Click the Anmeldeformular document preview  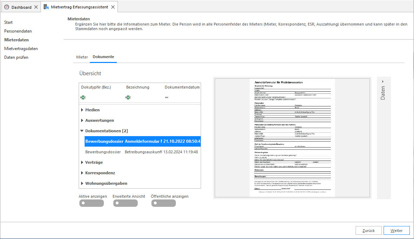pyautogui.click(x=292, y=138)
